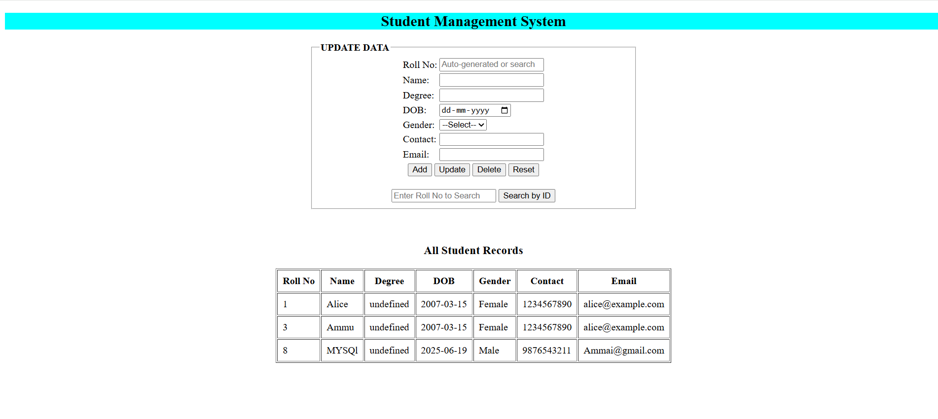The height and width of the screenshot is (419, 938).
Task: Select the DOB column header
Action: point(444,281)
